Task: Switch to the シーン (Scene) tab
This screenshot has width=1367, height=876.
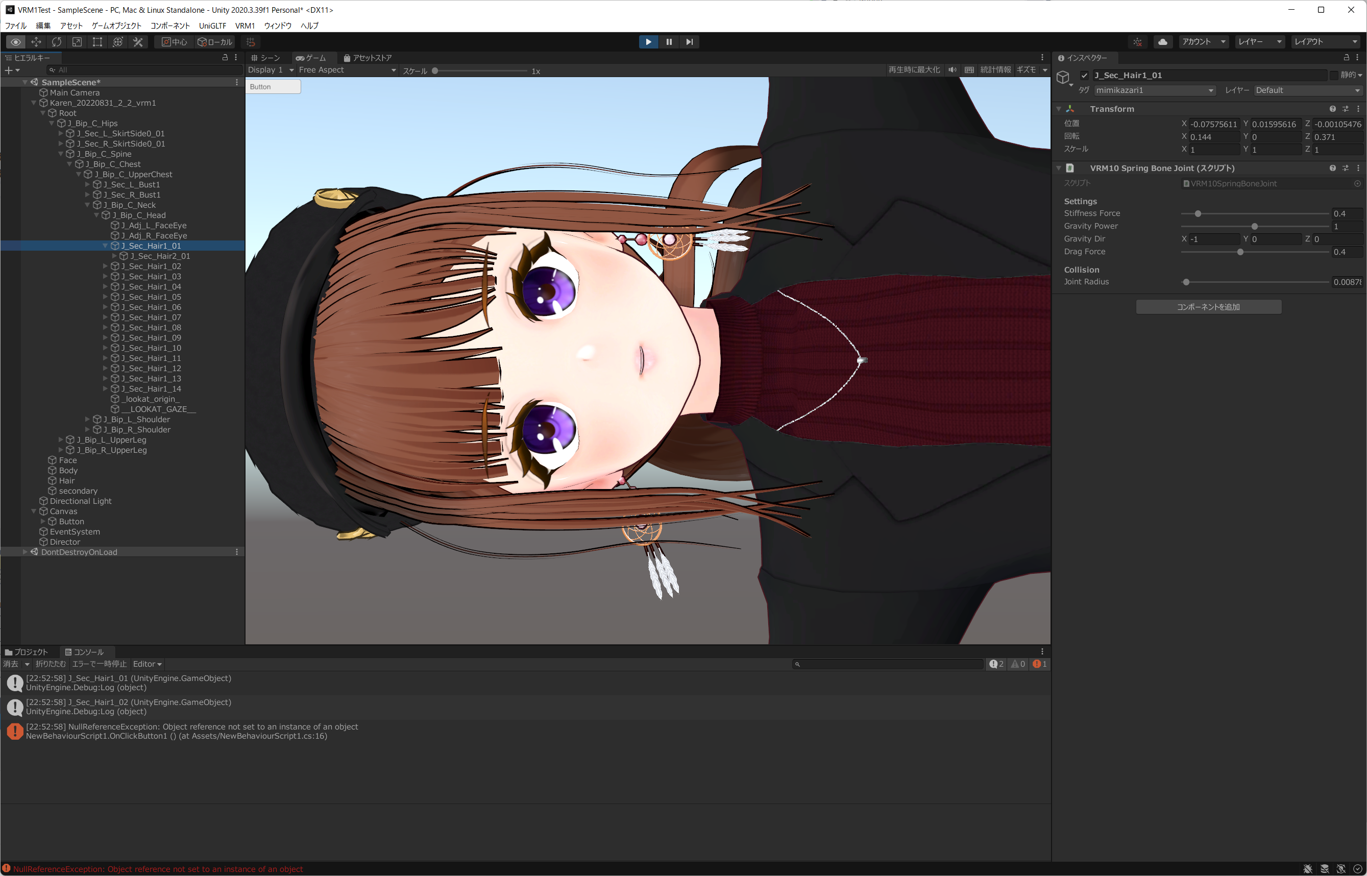Action: point(265,58)
